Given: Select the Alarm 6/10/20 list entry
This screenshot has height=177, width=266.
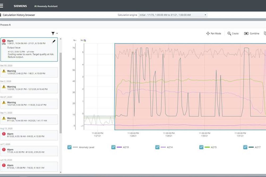Looking at the screenshot, I should click(29, 166).
